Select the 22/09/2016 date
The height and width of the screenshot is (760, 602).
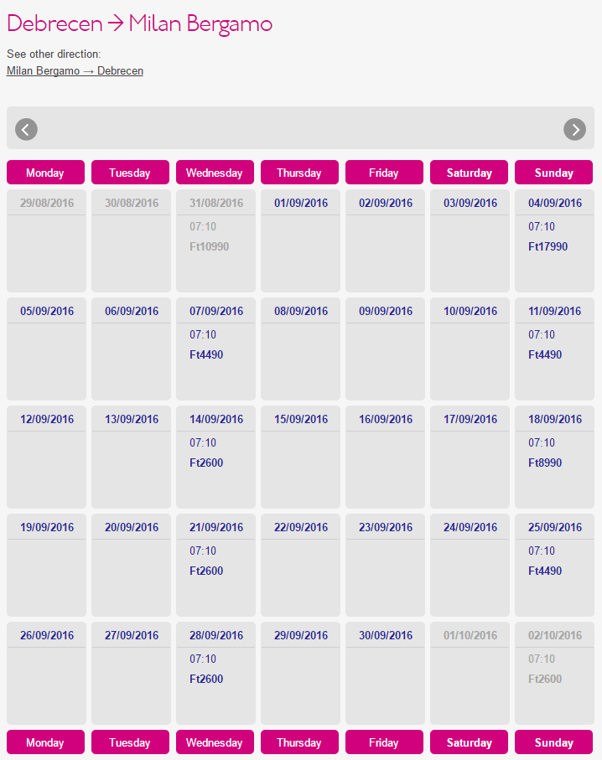301,527
